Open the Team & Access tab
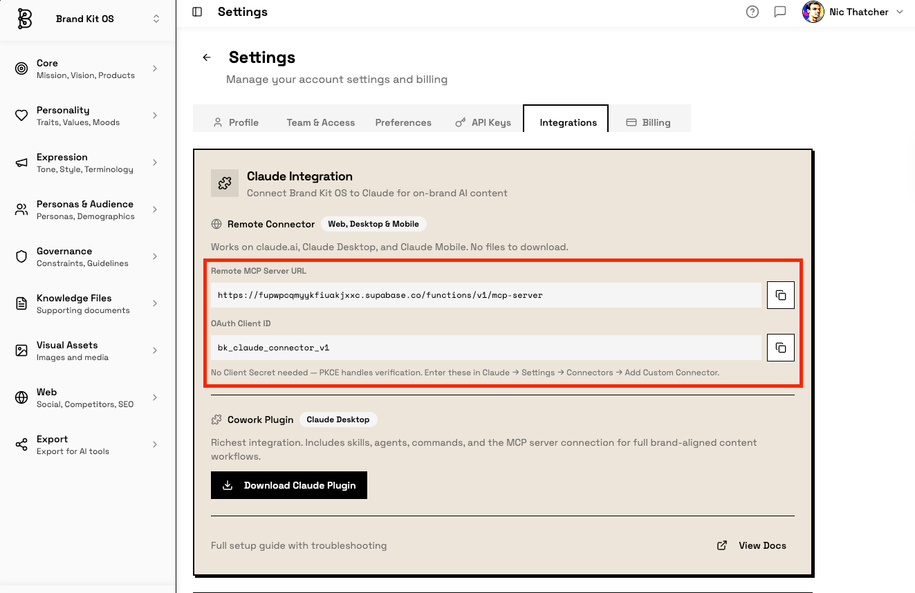The image size is (915, 593). click(320, 122)
